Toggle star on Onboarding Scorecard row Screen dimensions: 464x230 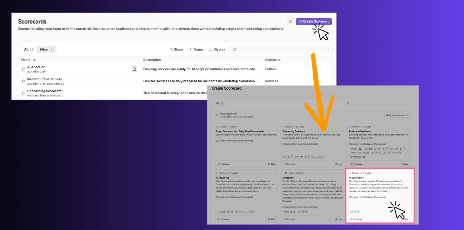click(23, 93)
